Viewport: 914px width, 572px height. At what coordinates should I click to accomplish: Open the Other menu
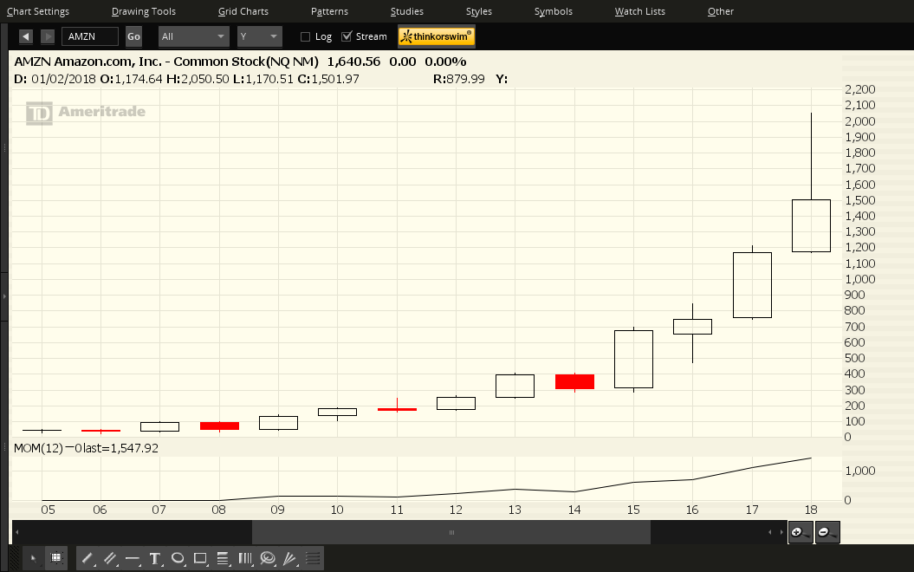click(721, 11)
